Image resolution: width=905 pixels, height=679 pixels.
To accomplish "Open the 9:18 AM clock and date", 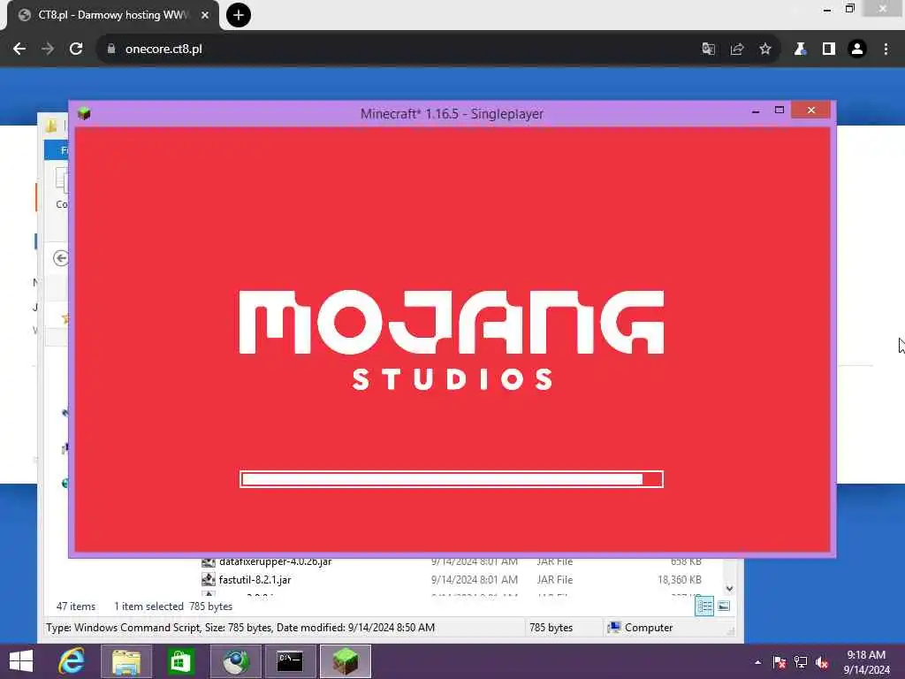I will pos(866,662).
